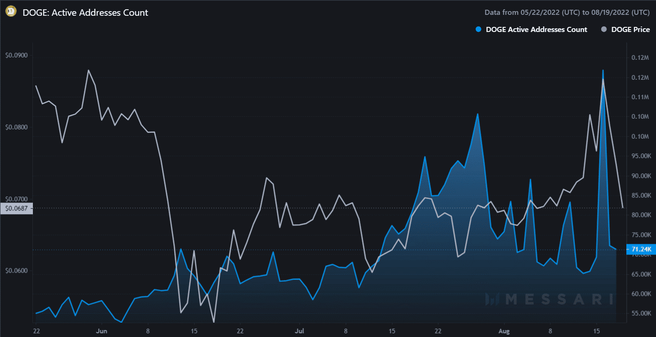This screenshot has width=656, height=337.
Task: Click the 90.00K right axis label
Action: (641, 176)
